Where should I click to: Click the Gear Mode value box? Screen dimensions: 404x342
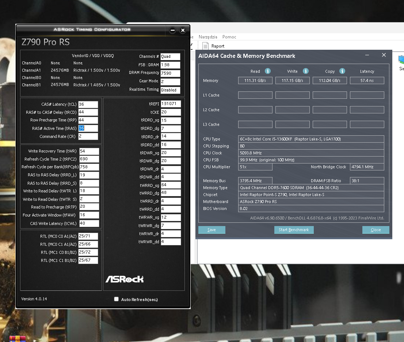pyautogui.click(x=170, y=81)
